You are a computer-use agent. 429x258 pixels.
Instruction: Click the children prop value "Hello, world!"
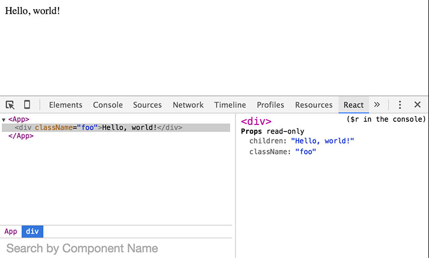322,141
